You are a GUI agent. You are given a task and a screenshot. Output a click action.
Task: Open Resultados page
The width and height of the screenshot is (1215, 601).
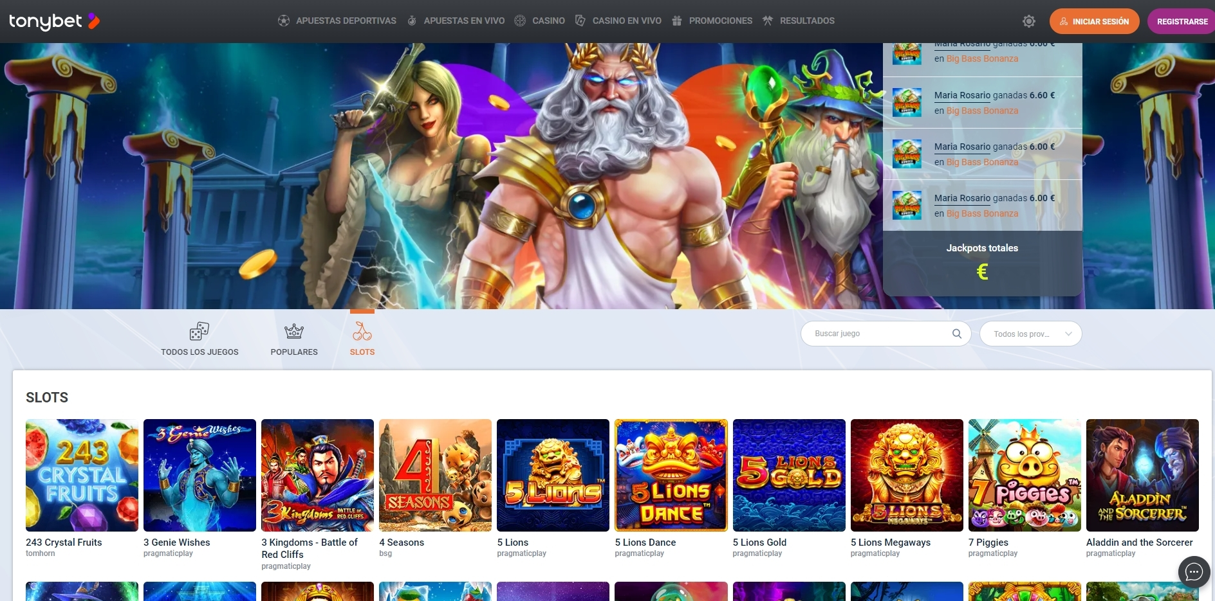click(807, 21)
